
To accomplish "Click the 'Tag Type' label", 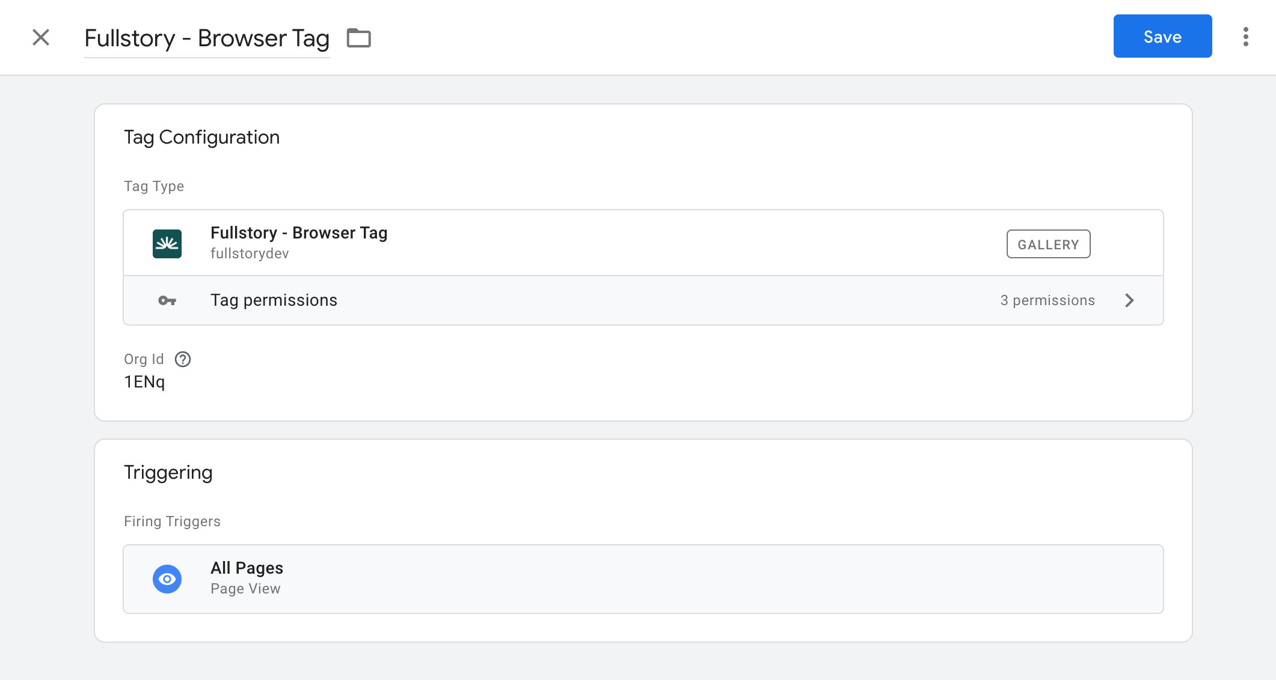I will [x=154, y=186].
